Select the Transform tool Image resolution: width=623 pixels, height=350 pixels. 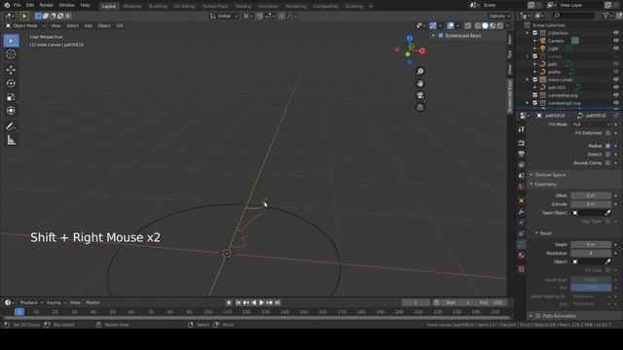(x=11, y=110)
